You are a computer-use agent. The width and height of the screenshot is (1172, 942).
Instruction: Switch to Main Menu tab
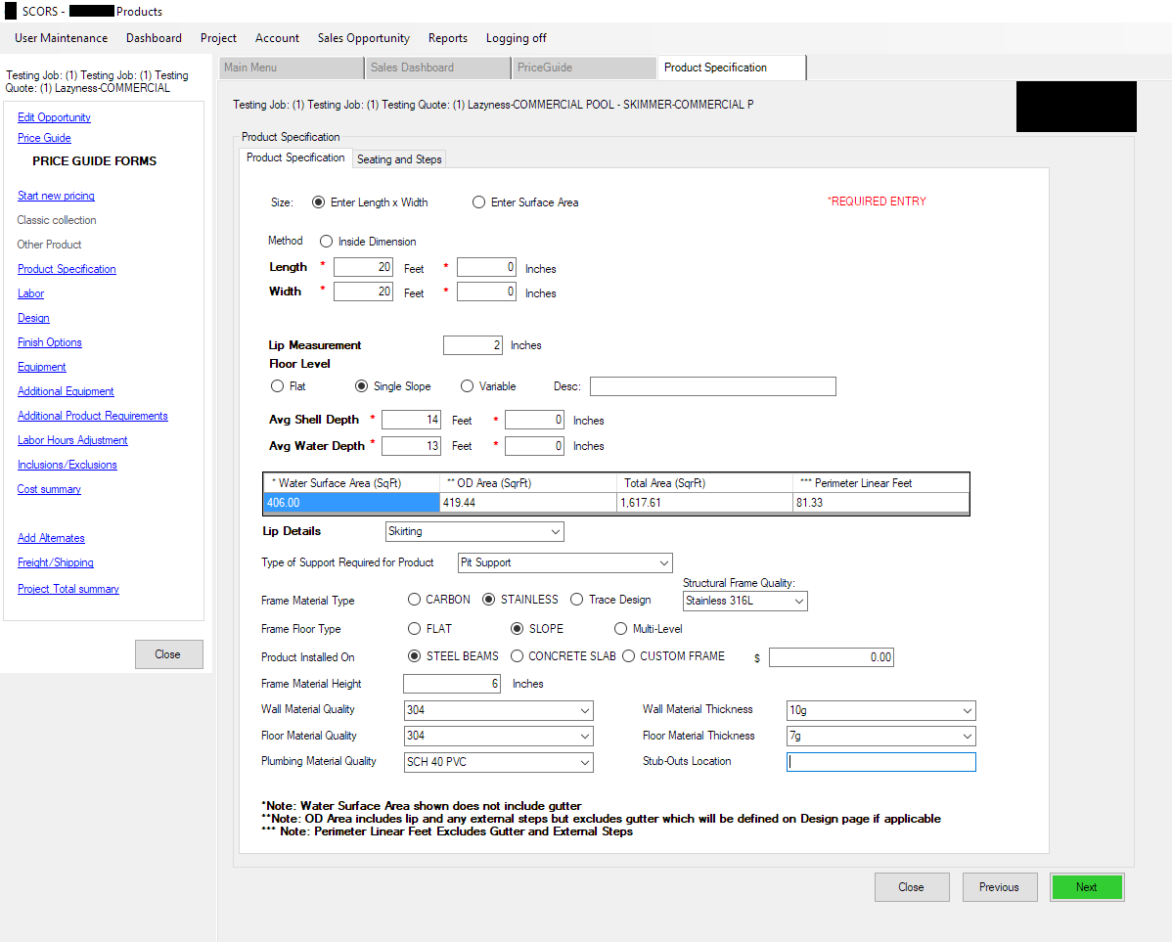tap(293, 67)
